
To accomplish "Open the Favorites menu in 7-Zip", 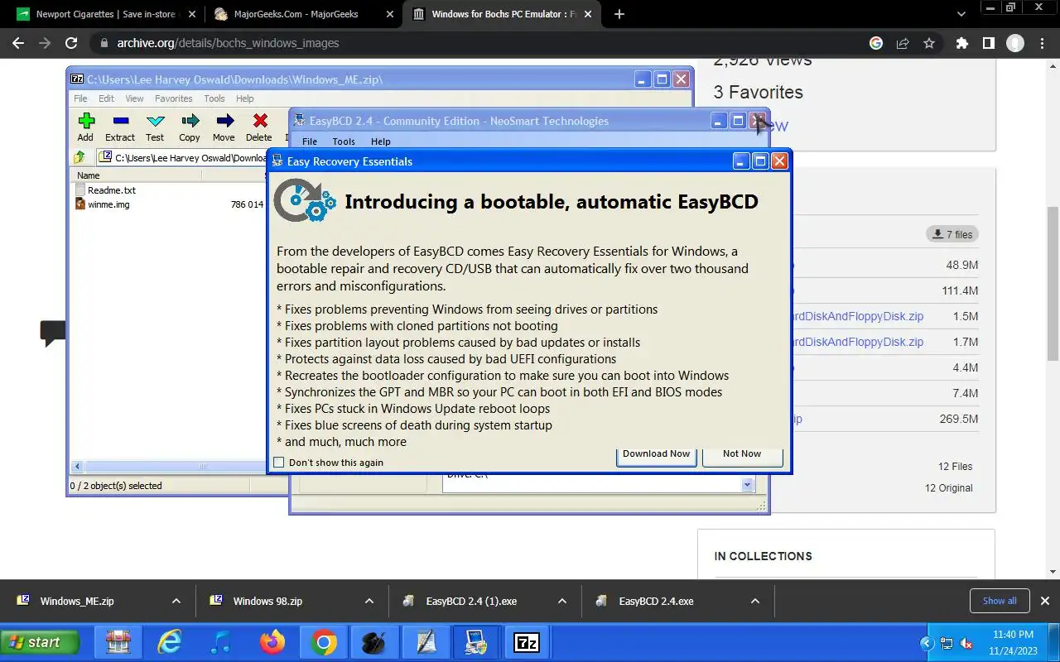I will coord(174,98).
